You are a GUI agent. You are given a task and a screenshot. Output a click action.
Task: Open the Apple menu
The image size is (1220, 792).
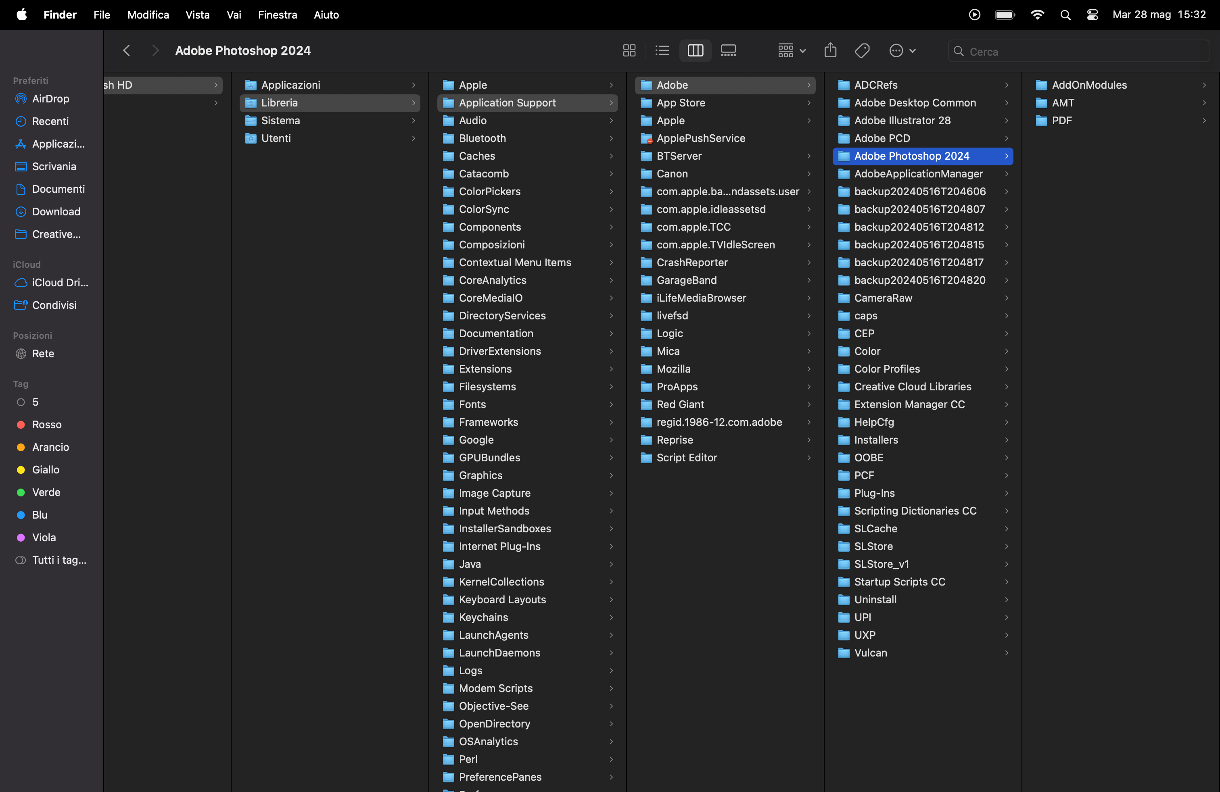tap(21, 15)
